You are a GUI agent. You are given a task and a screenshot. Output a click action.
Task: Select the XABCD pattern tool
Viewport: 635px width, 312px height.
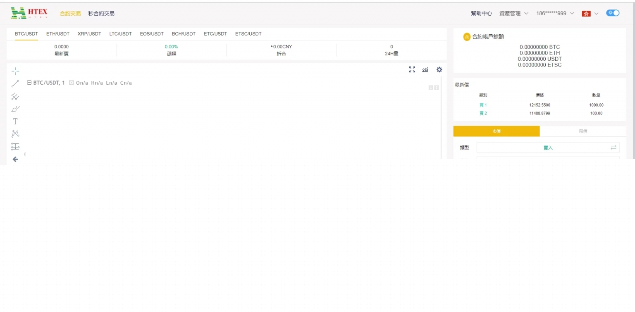(x=15, y=134)
